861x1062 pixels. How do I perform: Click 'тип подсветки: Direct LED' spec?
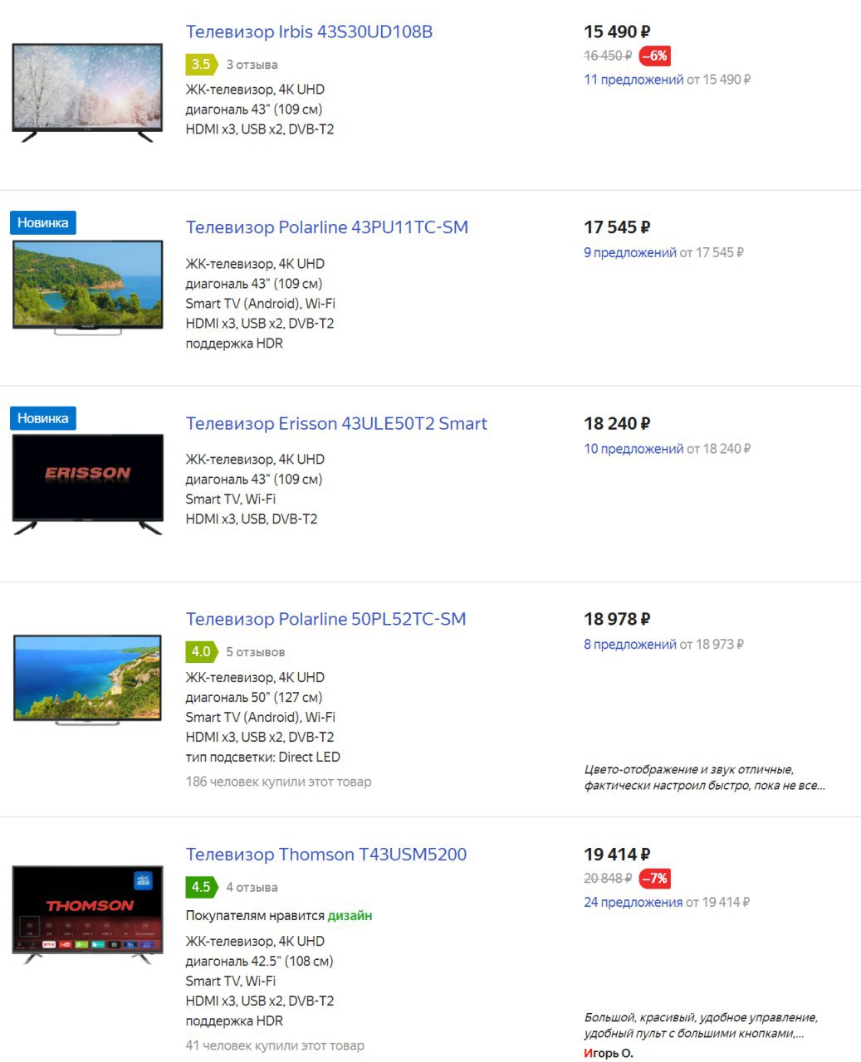263,757
